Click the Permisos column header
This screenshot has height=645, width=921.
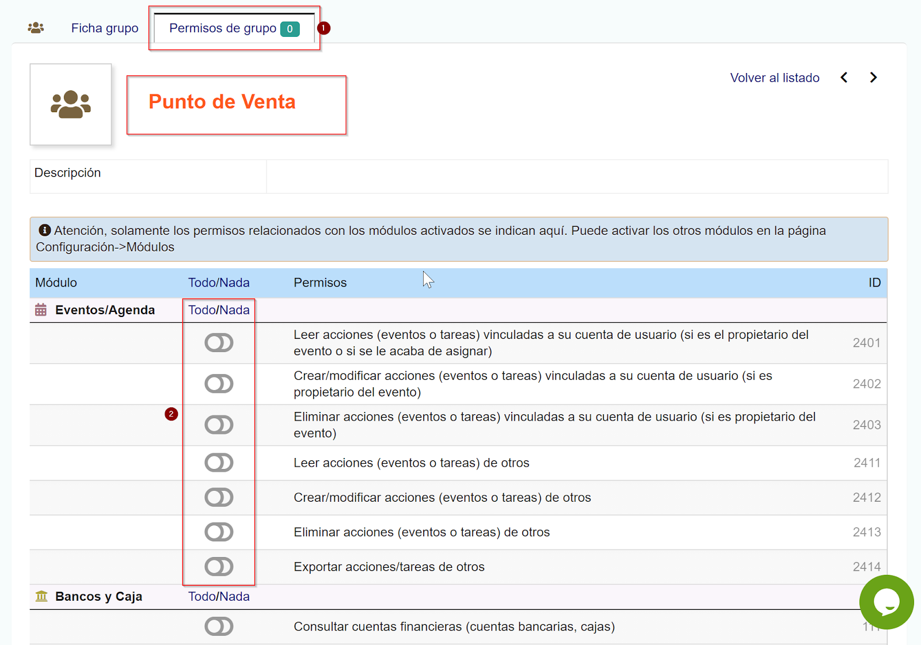click(x=320, y=283)
